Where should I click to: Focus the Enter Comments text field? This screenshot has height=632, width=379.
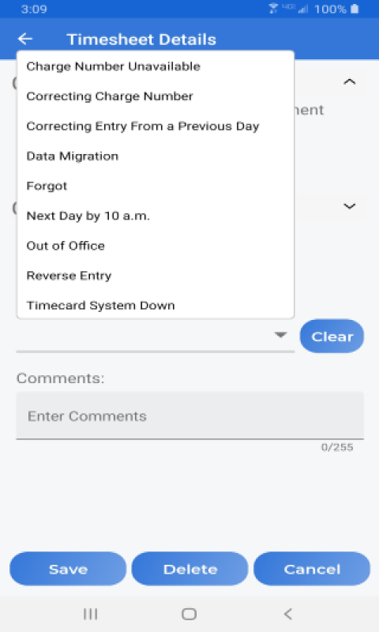pos(190,416)
